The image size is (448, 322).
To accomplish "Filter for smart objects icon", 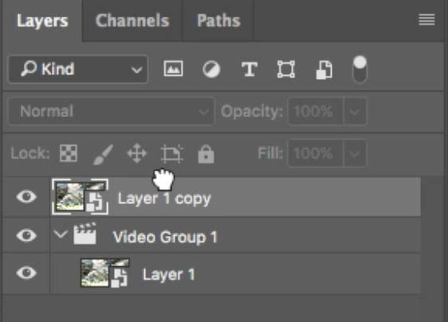I will click(324, 69).
